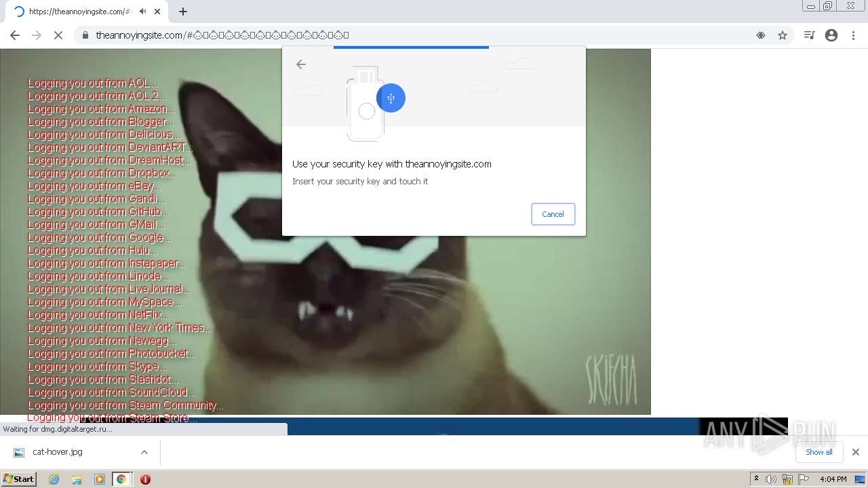The height and width of the screenshot is (488, 868).
Task: Open the network tray icon
Action: tap(787, 479)
